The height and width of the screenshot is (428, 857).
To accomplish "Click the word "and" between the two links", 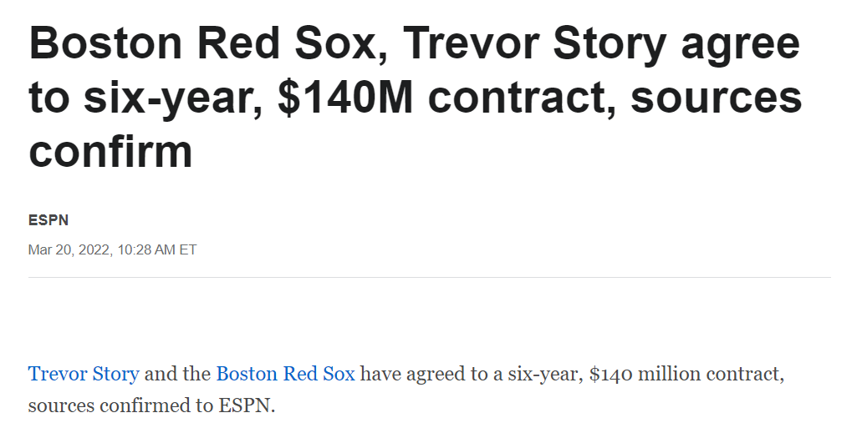I will pos(178,374).
